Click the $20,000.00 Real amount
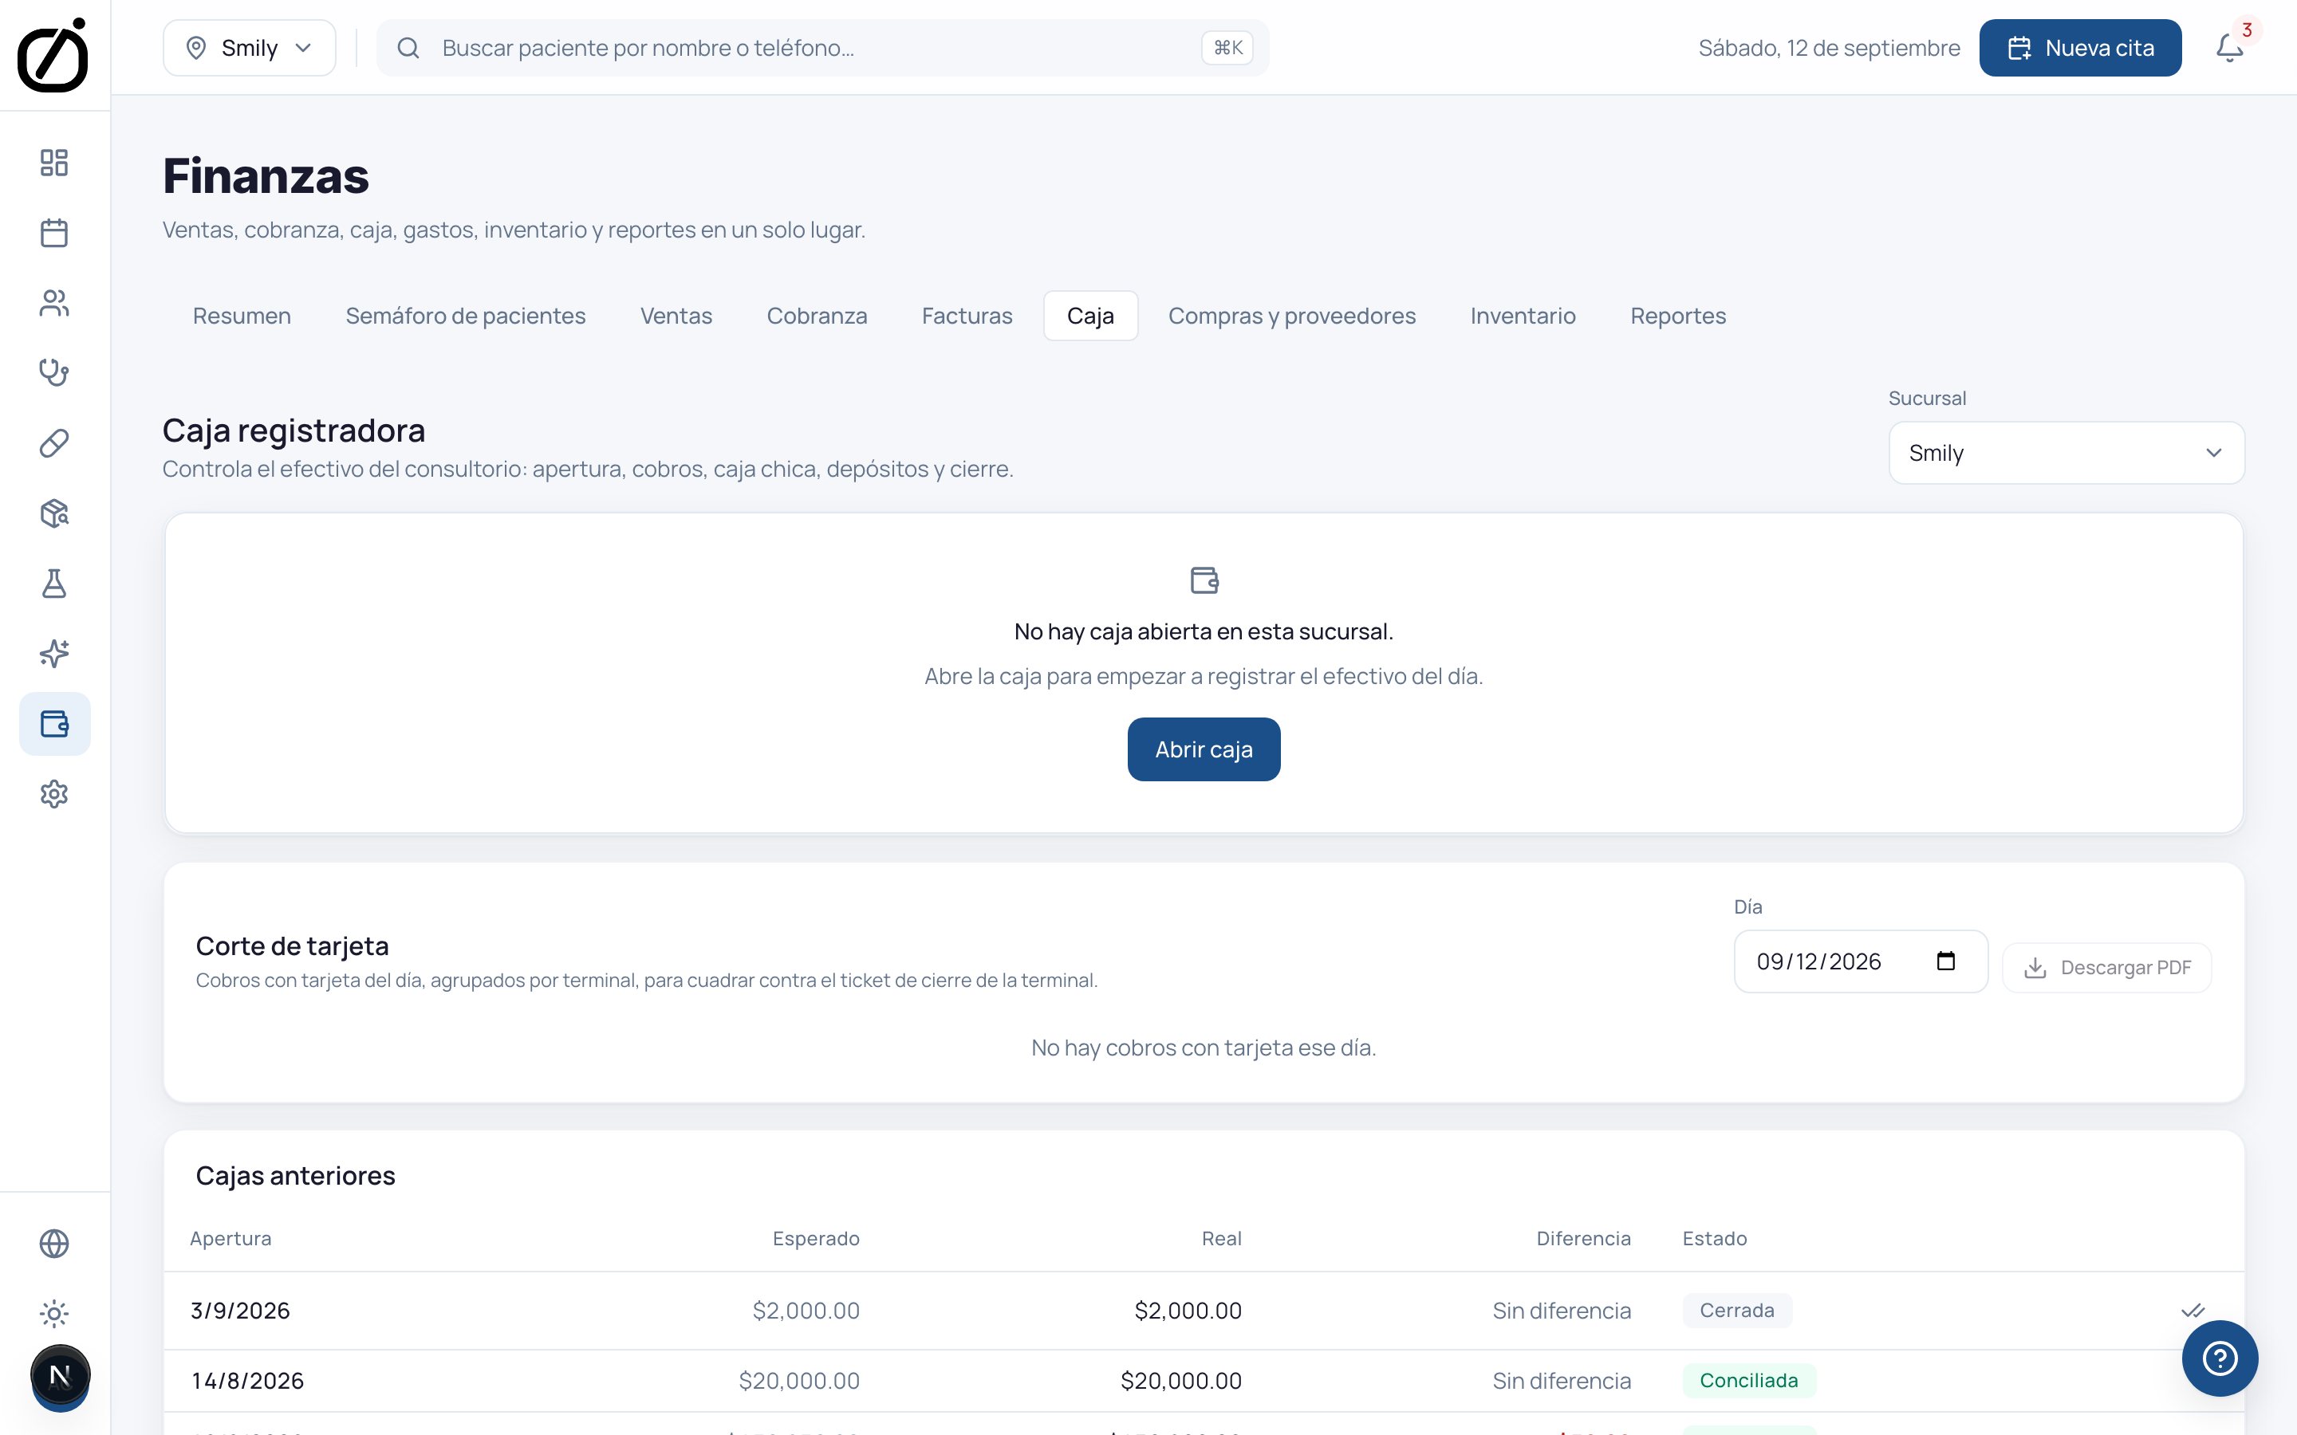Viewport: 2297px width, 1435px height. [x=1180, y=1381]
